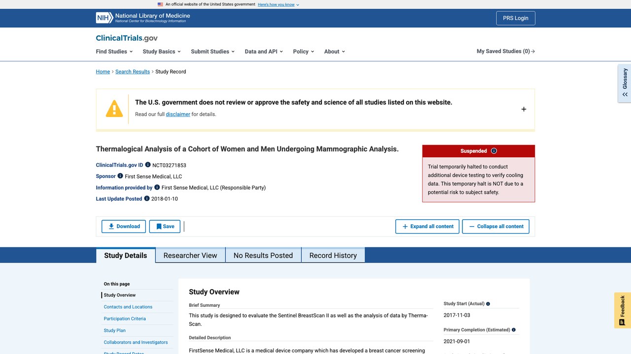
Task: Click info icon beside Sponsor label
Action: (120, 176)
